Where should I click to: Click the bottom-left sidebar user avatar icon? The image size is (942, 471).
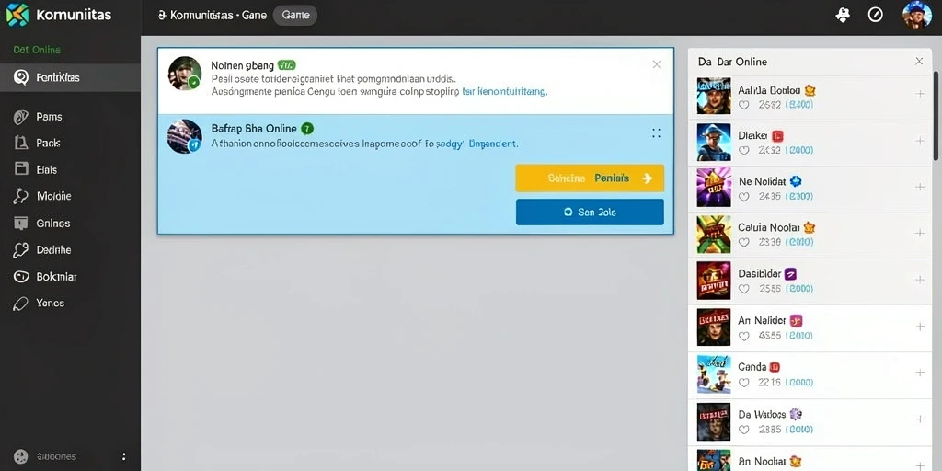tap(21, 456)
